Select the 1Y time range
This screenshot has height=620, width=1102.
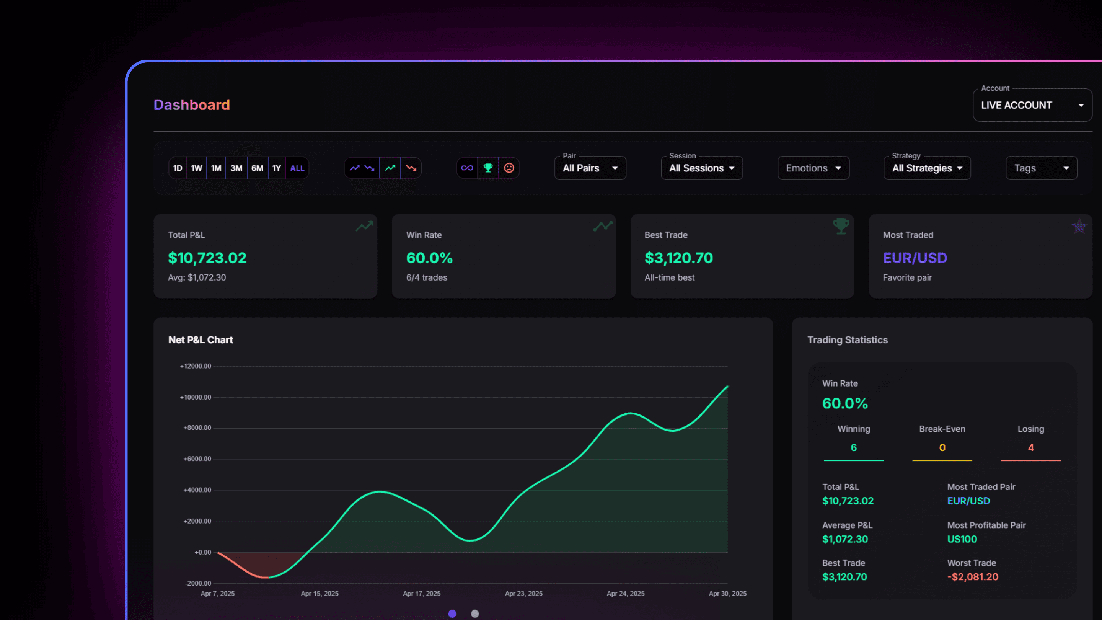(x=277, y=168)
